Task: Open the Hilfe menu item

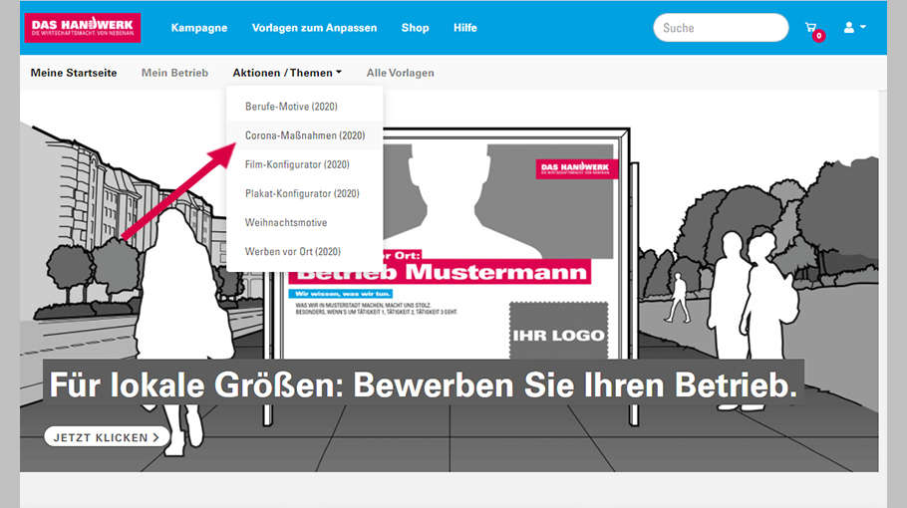Action: [x=465, y=28]
